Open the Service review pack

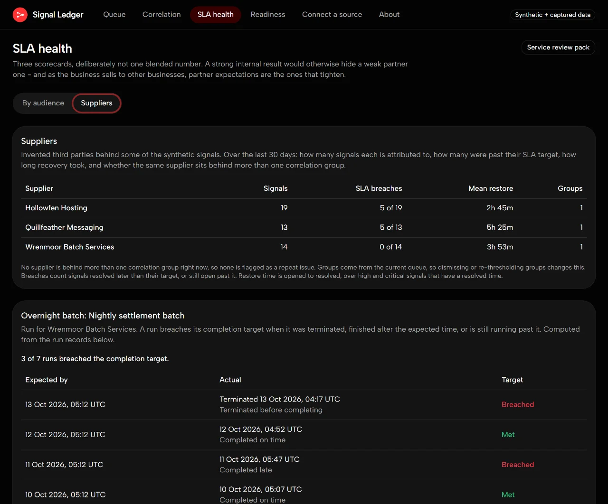(x=558, y=47)
